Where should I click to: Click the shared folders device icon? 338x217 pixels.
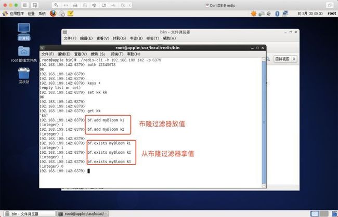[123, 5]
